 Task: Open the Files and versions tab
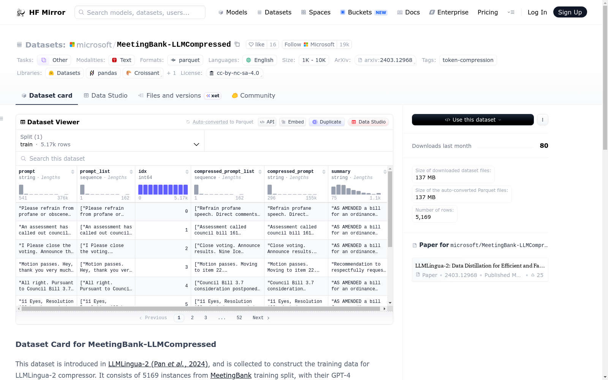pyautogui.click(x=179, y=96)
